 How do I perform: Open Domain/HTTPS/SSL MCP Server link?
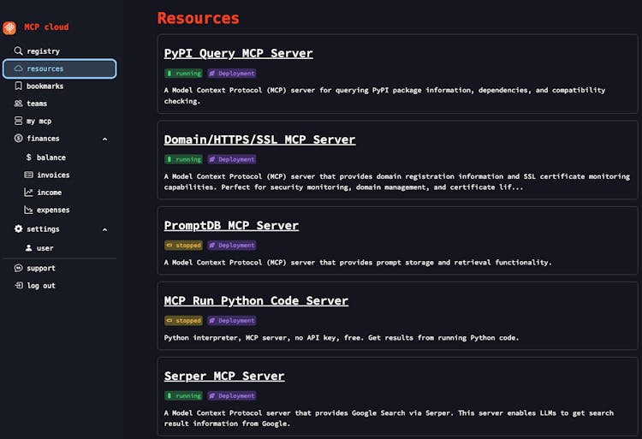tap(259, 139)
